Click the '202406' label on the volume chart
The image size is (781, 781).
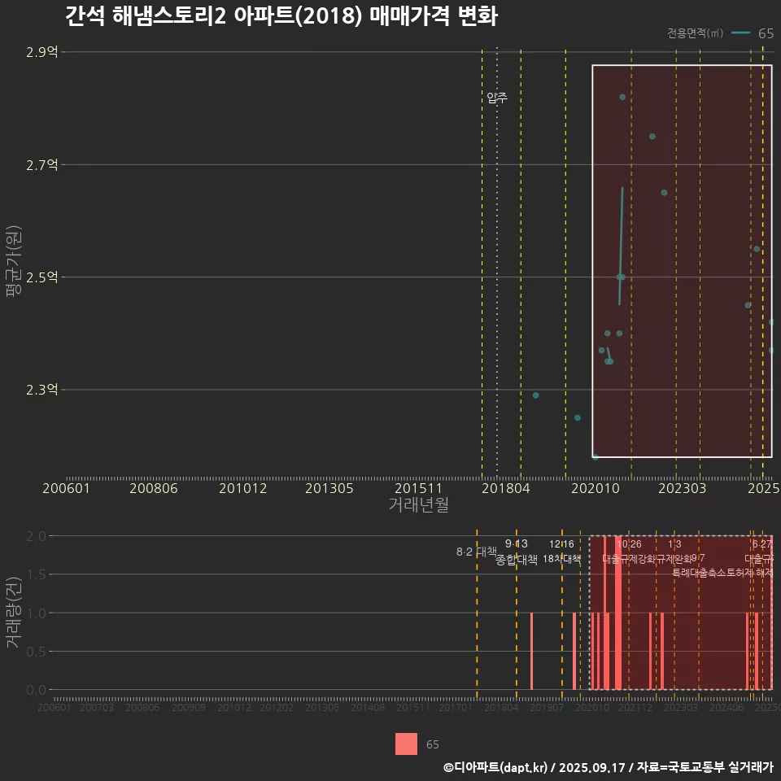point(726,707)
